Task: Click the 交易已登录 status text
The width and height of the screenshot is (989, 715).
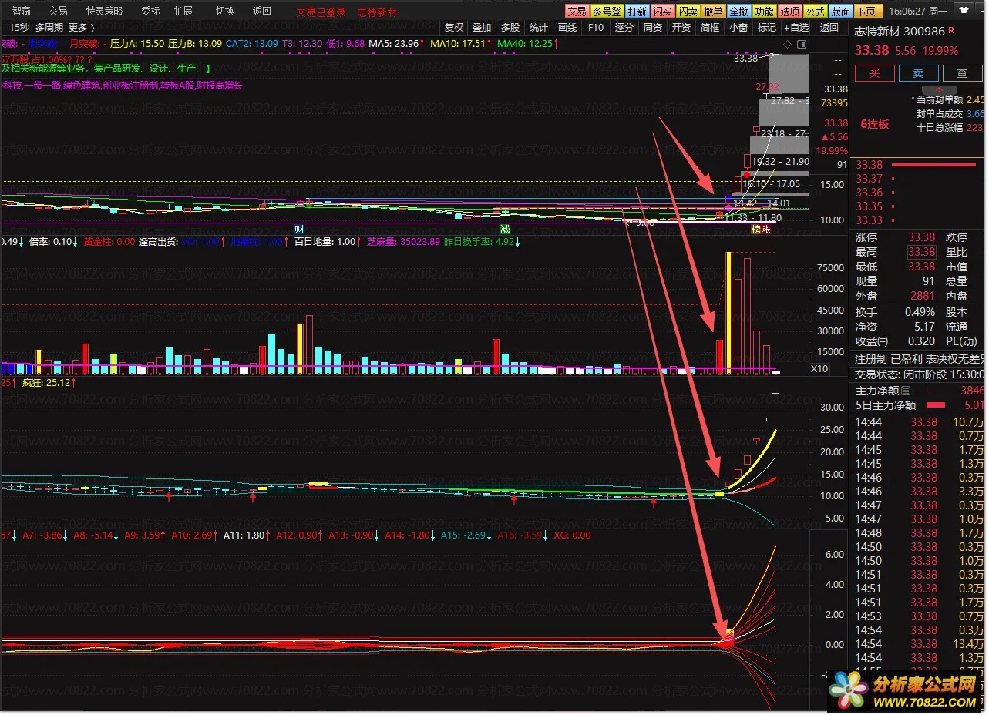Action: (321, 12)
